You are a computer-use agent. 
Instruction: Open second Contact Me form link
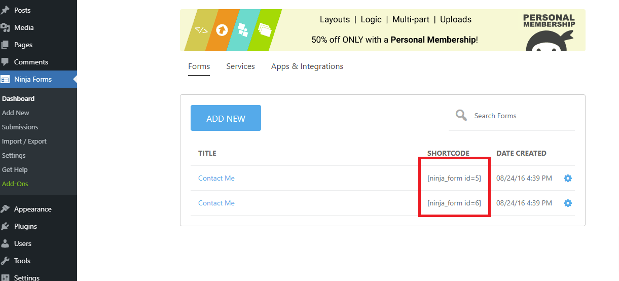216,203
